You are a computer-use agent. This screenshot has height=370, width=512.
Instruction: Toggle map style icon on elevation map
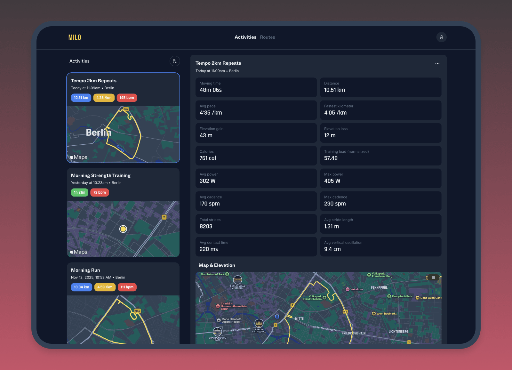tap(433, 277)
